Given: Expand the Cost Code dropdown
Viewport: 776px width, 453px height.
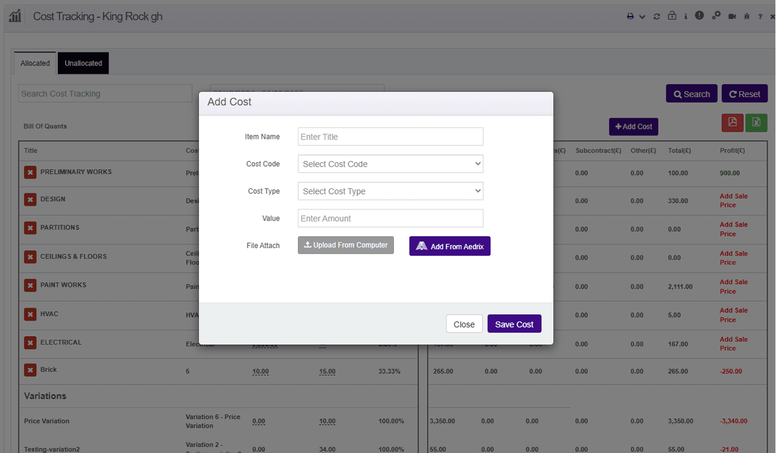Looking at the screenshot, I should (x=390, y=164).
